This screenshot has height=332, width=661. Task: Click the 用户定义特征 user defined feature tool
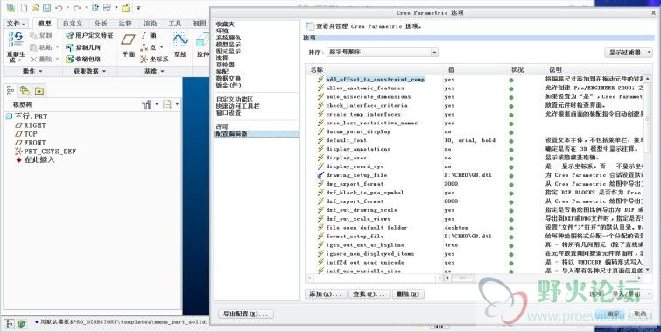point(89,35)
